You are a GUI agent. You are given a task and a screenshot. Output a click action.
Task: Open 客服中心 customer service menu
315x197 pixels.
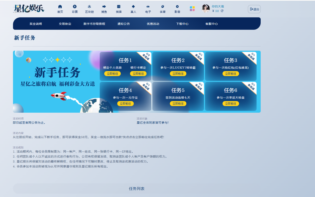click(x=212, y=24)
